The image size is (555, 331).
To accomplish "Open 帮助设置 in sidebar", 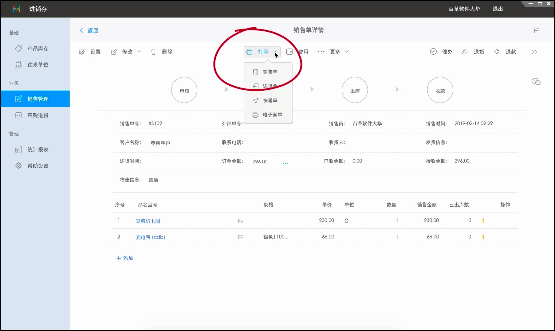I will point(35,166).
